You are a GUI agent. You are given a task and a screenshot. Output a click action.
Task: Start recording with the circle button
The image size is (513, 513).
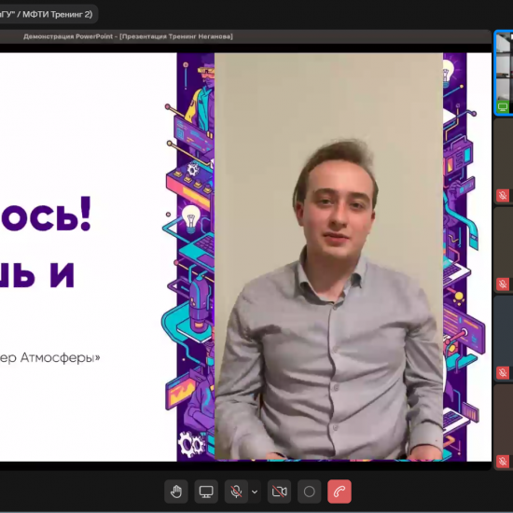(309, 491)
